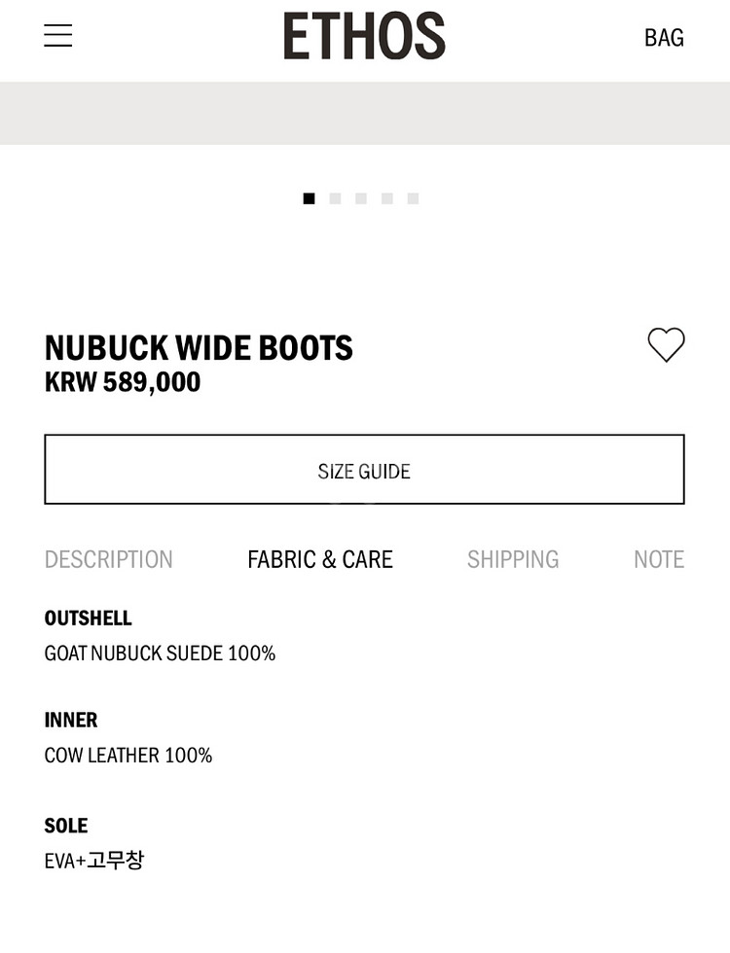Screen dimensions: 730x953
Task: Click the NUBUCK WIDE BOOTS title
Action: [199, 348]
